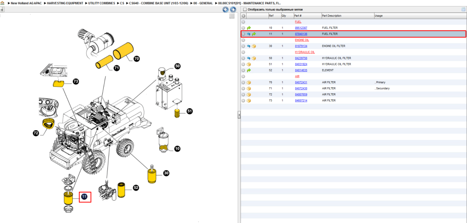Click the box icon for engine oil filter
This screenshot has height=223, width=467.
click(x=254, y=46)
